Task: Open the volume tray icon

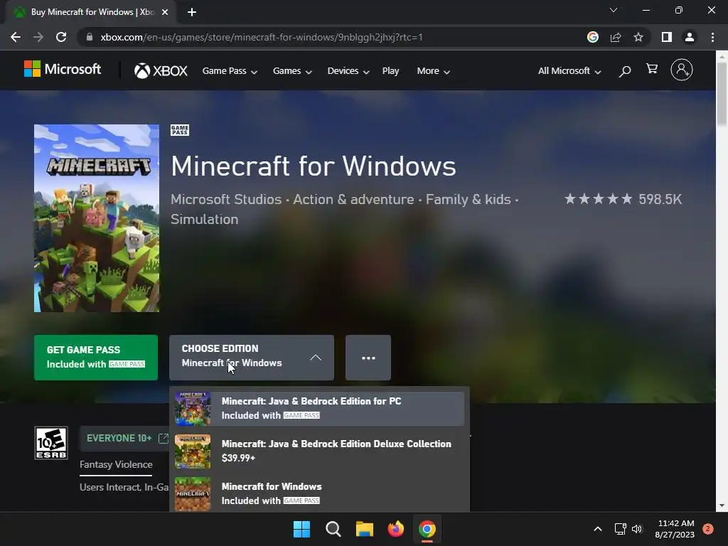Action: coord(637,529)
